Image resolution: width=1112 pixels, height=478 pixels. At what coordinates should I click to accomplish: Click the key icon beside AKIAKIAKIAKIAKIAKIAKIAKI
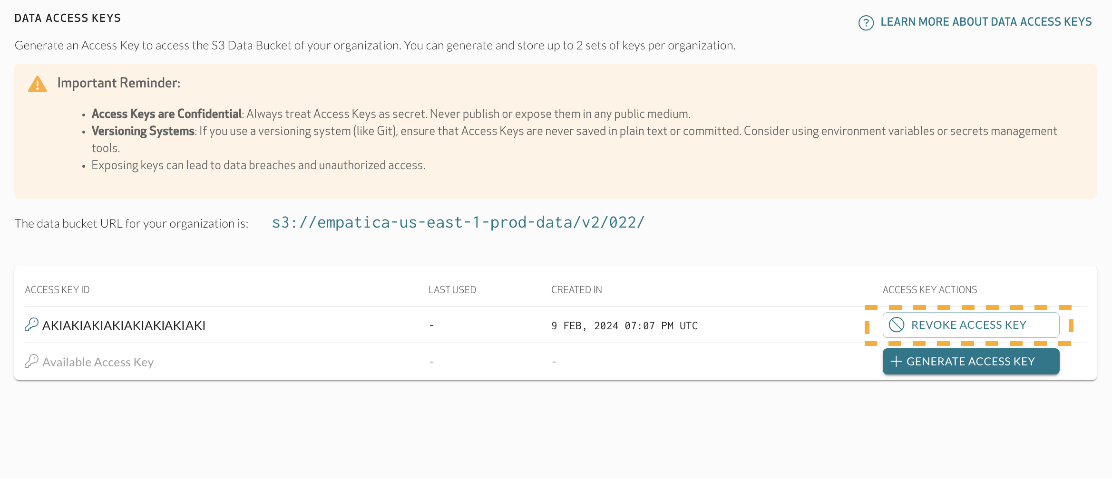coord(31,325)
